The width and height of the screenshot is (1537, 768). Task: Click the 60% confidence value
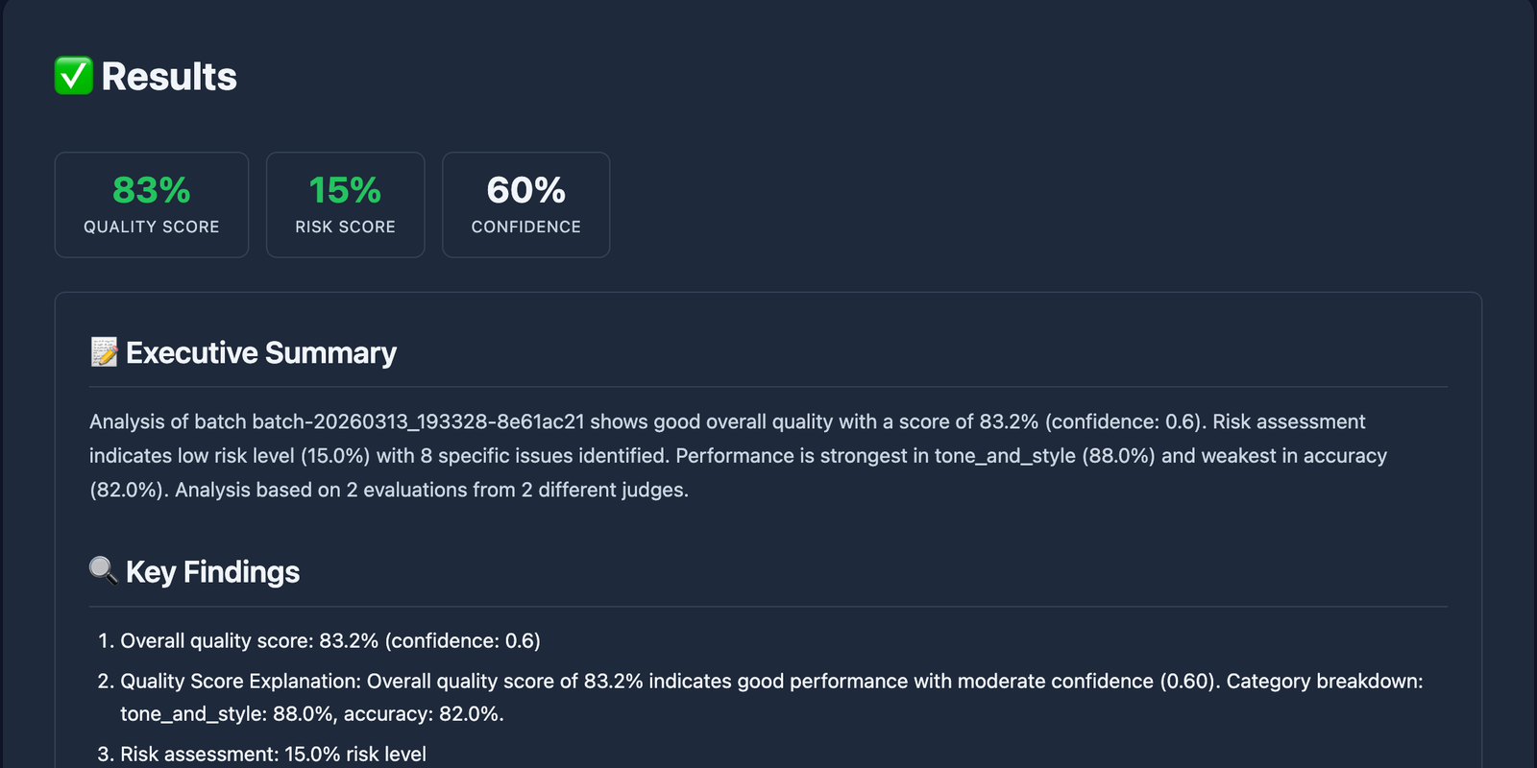click(525, 190)
